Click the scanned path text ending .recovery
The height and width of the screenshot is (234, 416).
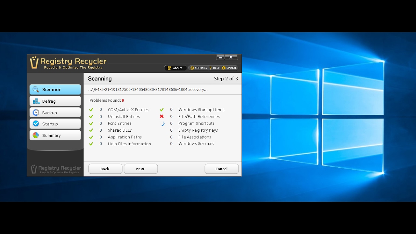(148, 90)
